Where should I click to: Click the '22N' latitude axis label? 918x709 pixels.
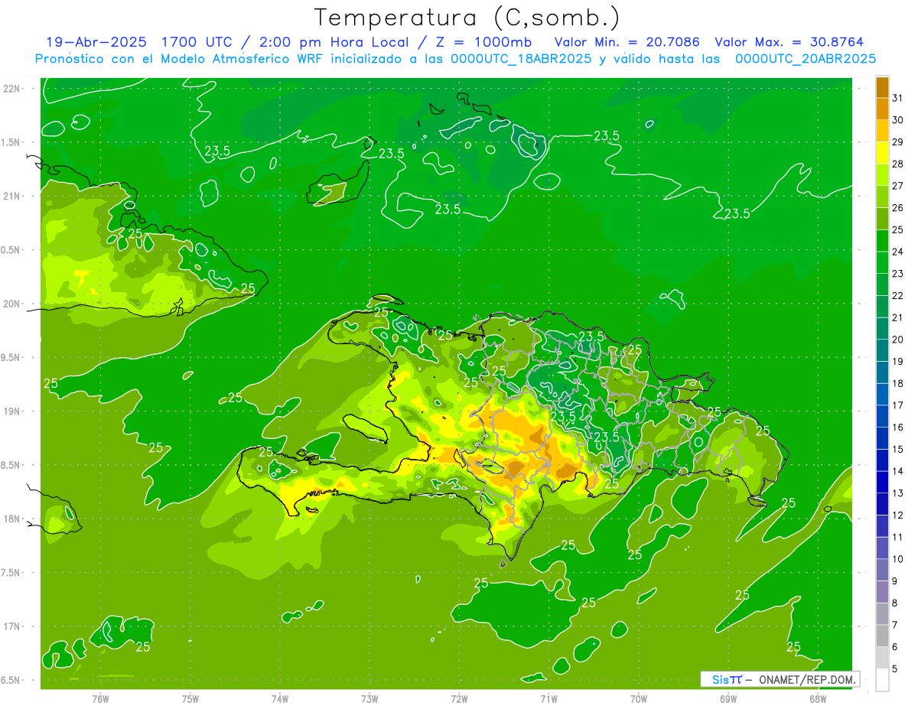tap(12, 89)
